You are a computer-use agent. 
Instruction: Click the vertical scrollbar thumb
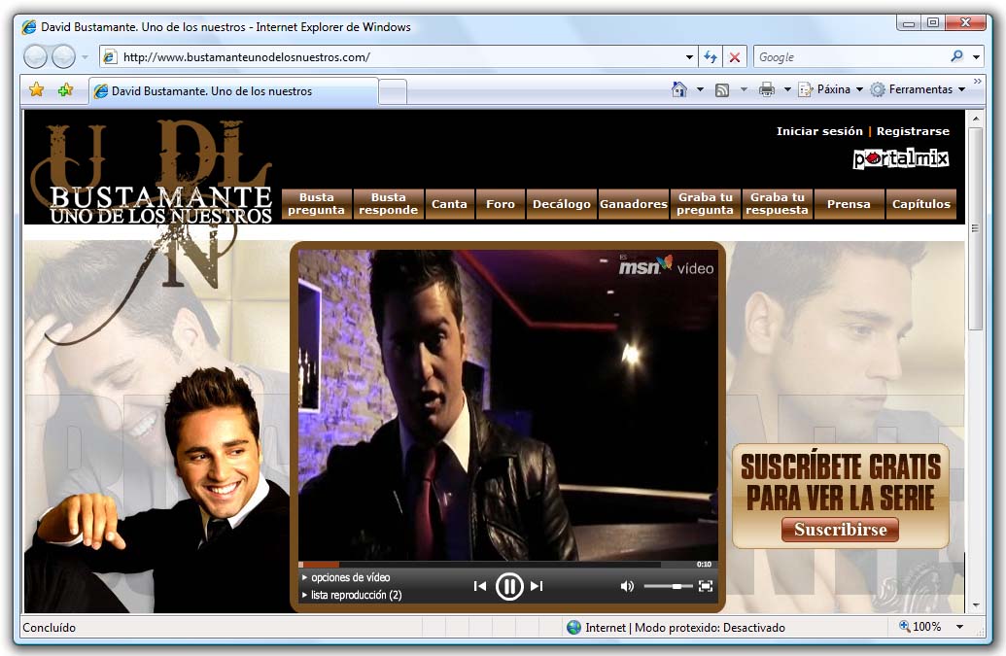[975, 227]
